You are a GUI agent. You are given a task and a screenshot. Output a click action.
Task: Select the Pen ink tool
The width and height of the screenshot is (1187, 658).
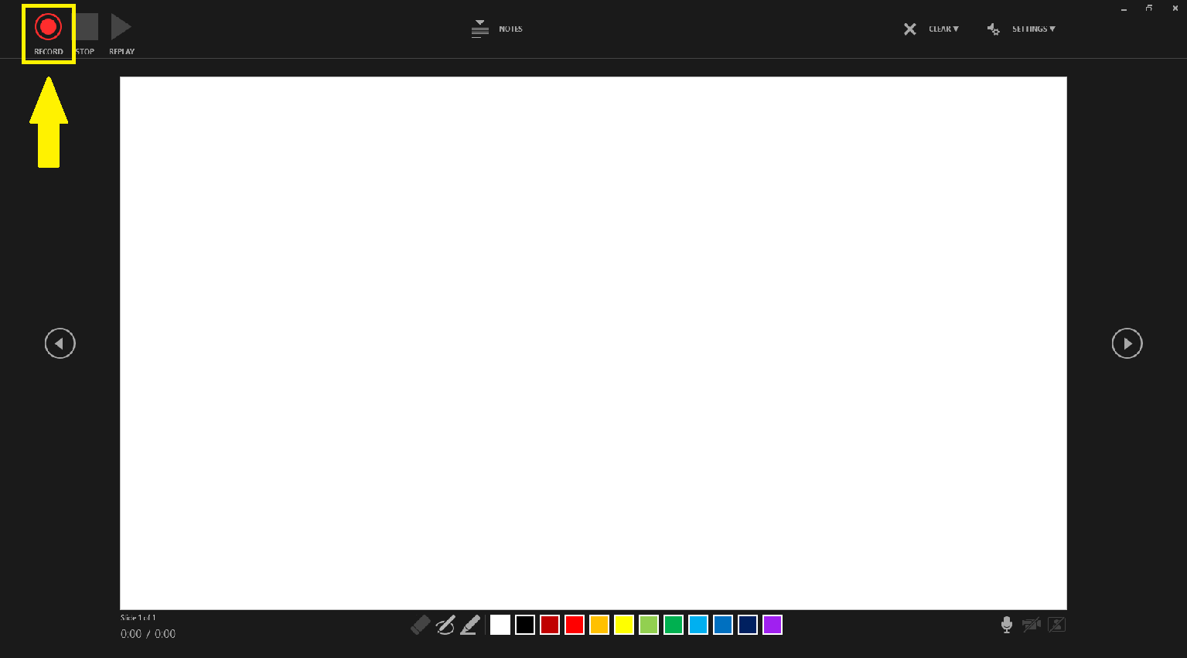click(445, 625)
